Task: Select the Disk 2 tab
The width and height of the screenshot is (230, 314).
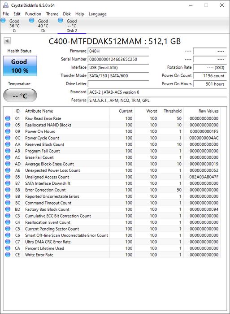Action: [72, 26]
